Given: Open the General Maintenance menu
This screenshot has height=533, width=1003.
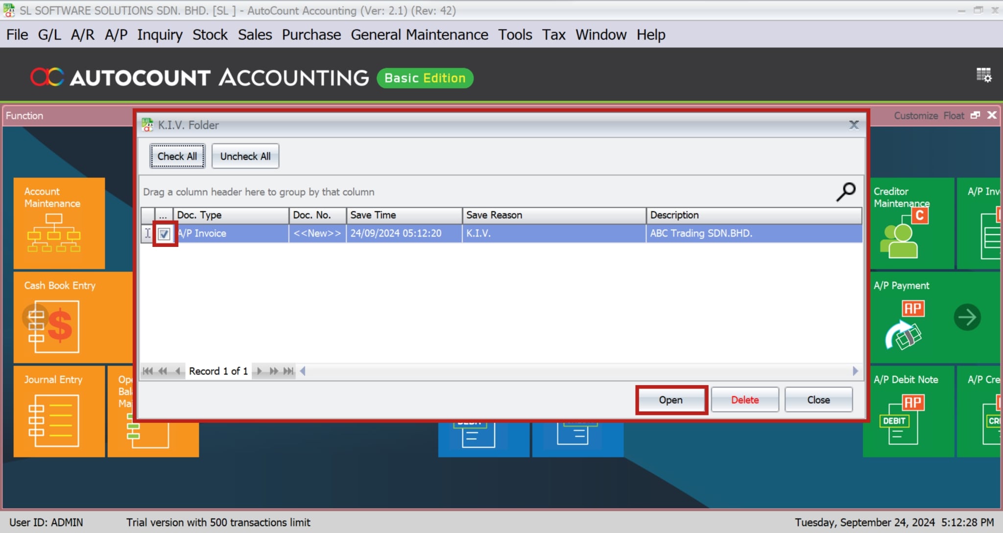Looking at the screenshot, I should 419,34.
